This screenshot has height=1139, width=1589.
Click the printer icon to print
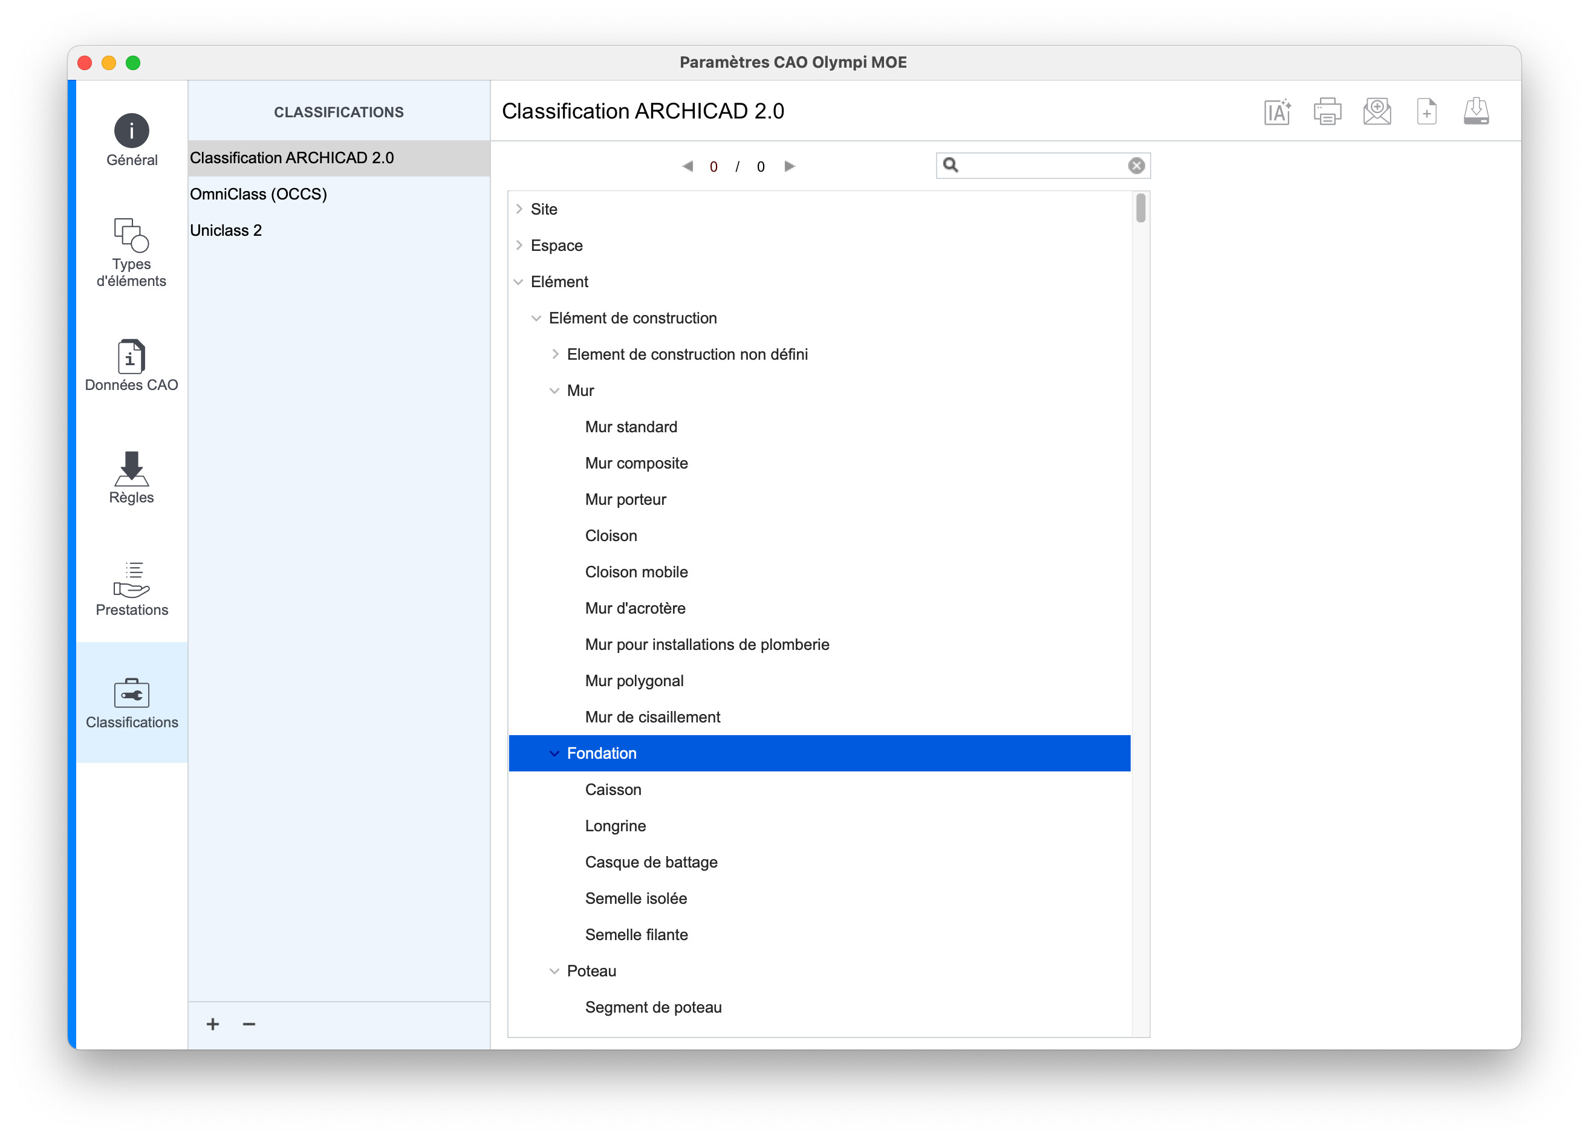[x=1327, y=111]
